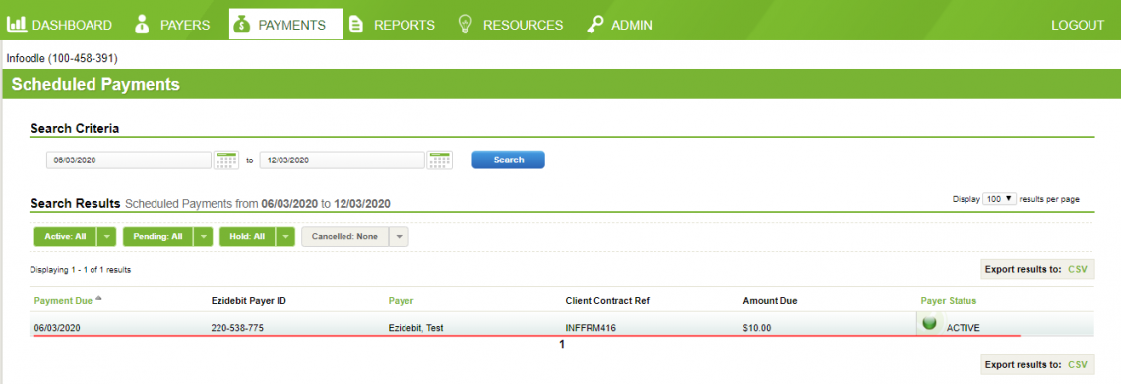
Task: Click the Displaying 1 - 1 of 1 results text
Action: tap(80, 270)
